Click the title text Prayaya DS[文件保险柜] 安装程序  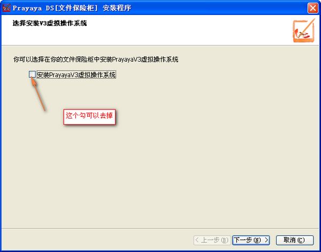point(72,8)
